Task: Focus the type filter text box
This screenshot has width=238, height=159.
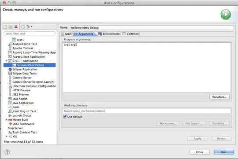Action: click(x=30, y=33)
